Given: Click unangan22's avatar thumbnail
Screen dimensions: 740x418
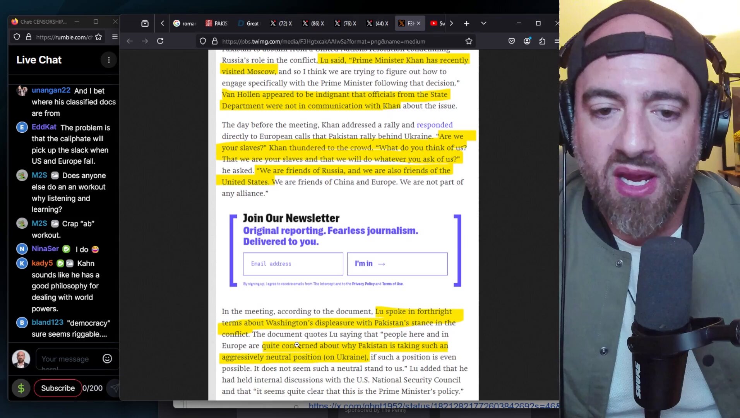Looking at the screenshot, I should point(22,91).
